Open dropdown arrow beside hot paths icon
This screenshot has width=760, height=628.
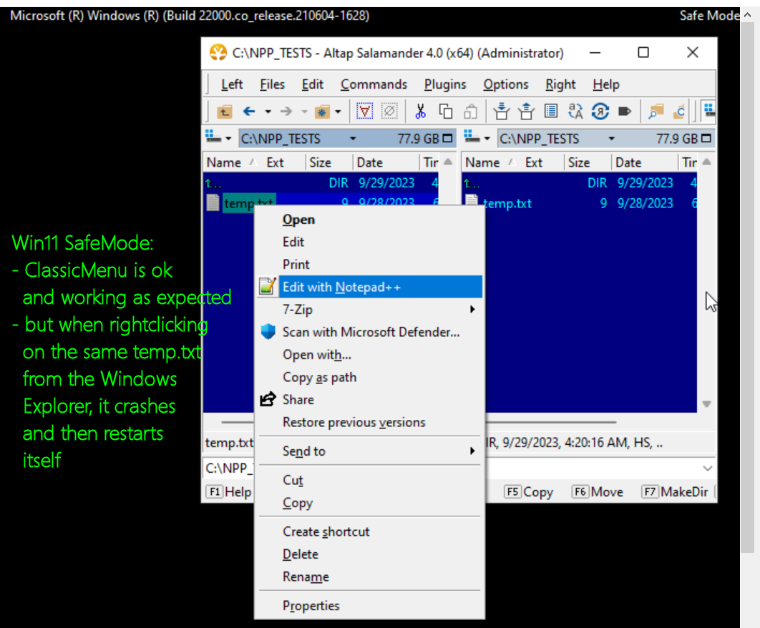point(338,112)
